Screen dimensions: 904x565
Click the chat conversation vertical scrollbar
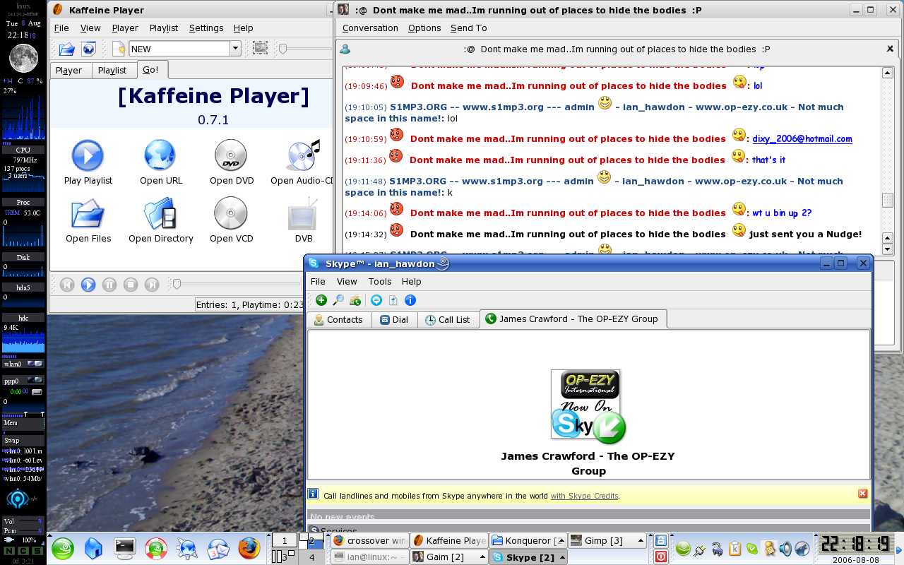point(888,161)
